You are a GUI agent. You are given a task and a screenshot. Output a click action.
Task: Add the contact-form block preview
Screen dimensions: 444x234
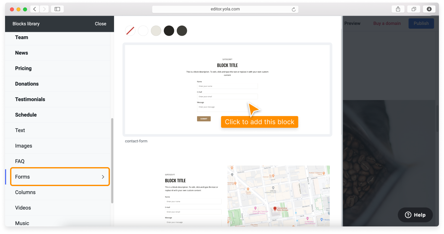pyautogui.click(x=227, y=90)
